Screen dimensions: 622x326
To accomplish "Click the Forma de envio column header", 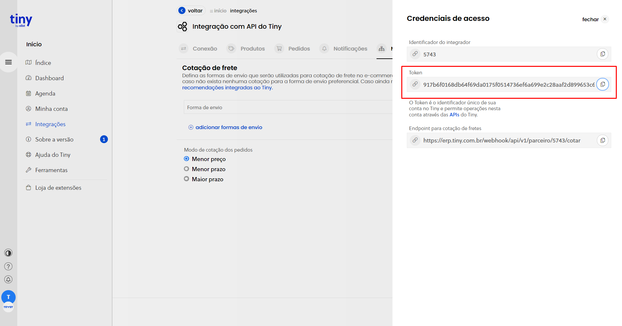I will [x=205, y=107].
